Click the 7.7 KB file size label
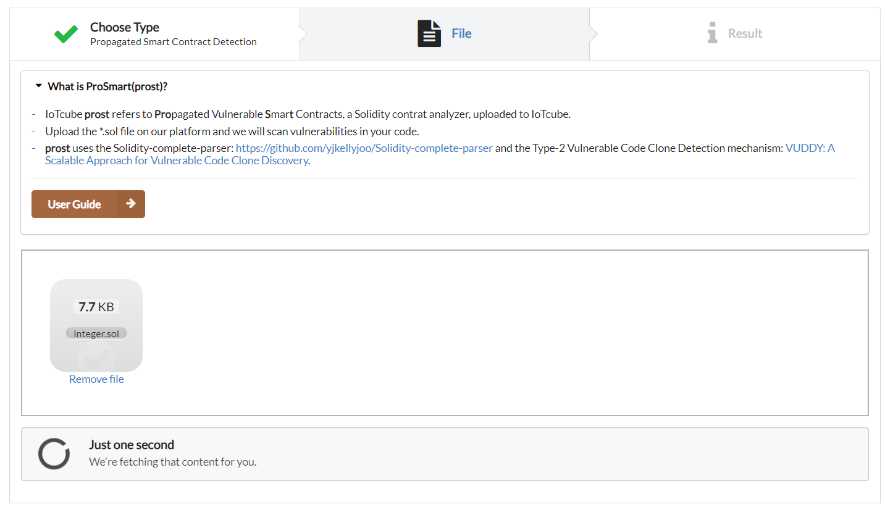The image size is (885, 507). pos(96,306)
